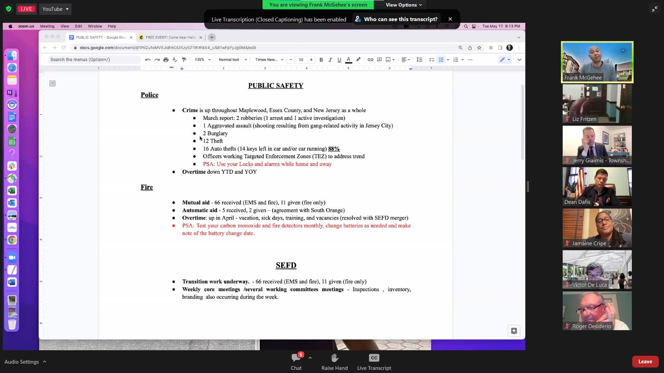Open the text color picker

[x=349, y=60]
